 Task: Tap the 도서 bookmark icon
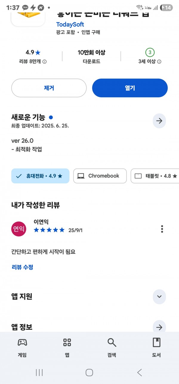(x=156, y=343)
